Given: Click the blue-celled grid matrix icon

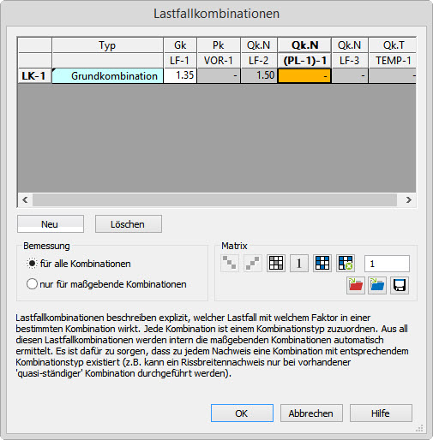Looking at the screenshot, I should 322,263.
